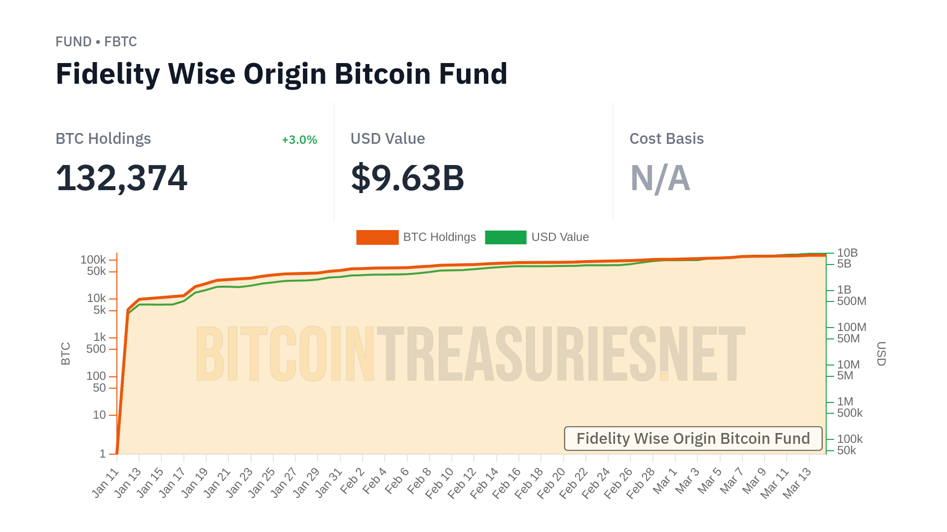Select the $9.63B USD value figure

pos(407,178)
